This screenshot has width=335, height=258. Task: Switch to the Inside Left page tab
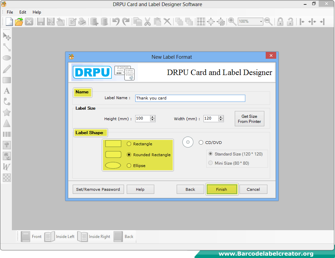pyautogui.click(x=59, y=237)
